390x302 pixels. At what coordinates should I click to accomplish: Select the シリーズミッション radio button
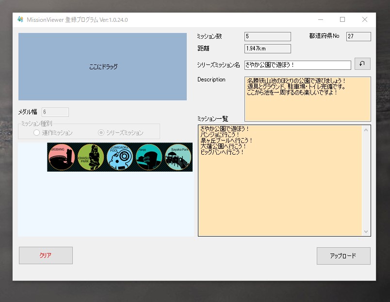[x=101, y=133]
